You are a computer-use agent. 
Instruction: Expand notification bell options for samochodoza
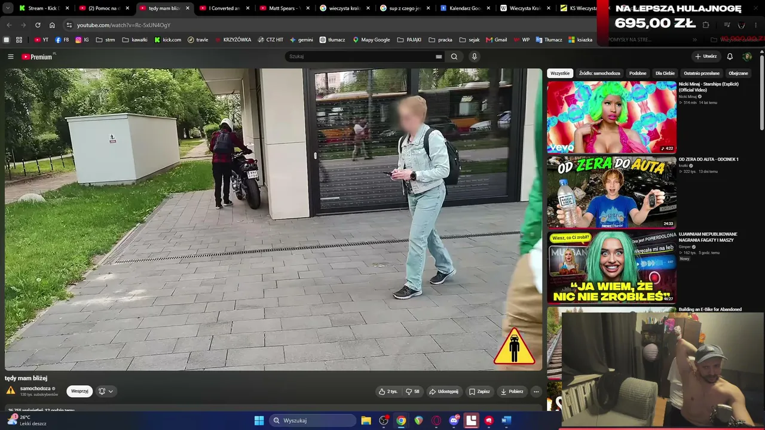click(106, 392)
